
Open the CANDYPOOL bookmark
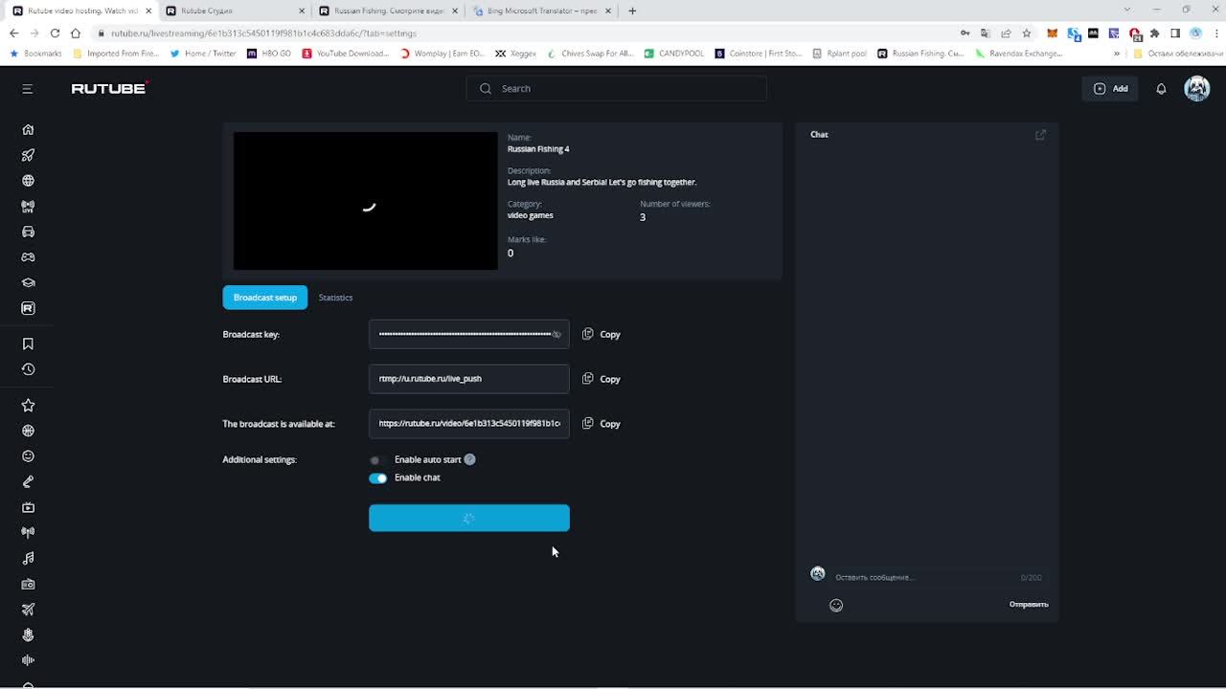674,54
